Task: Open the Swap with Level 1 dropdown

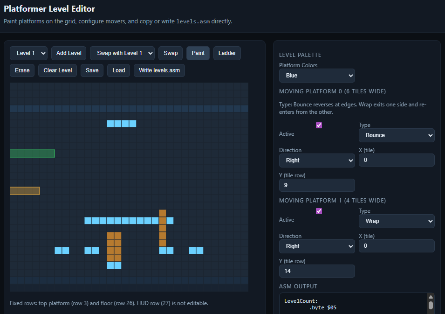Action: pyautogui.click(x=122, y=53)
